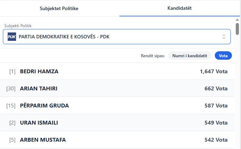Sort by Numri i kandidatit
Viewport: 241px width, 149px height.
click(x=190, y=55)
